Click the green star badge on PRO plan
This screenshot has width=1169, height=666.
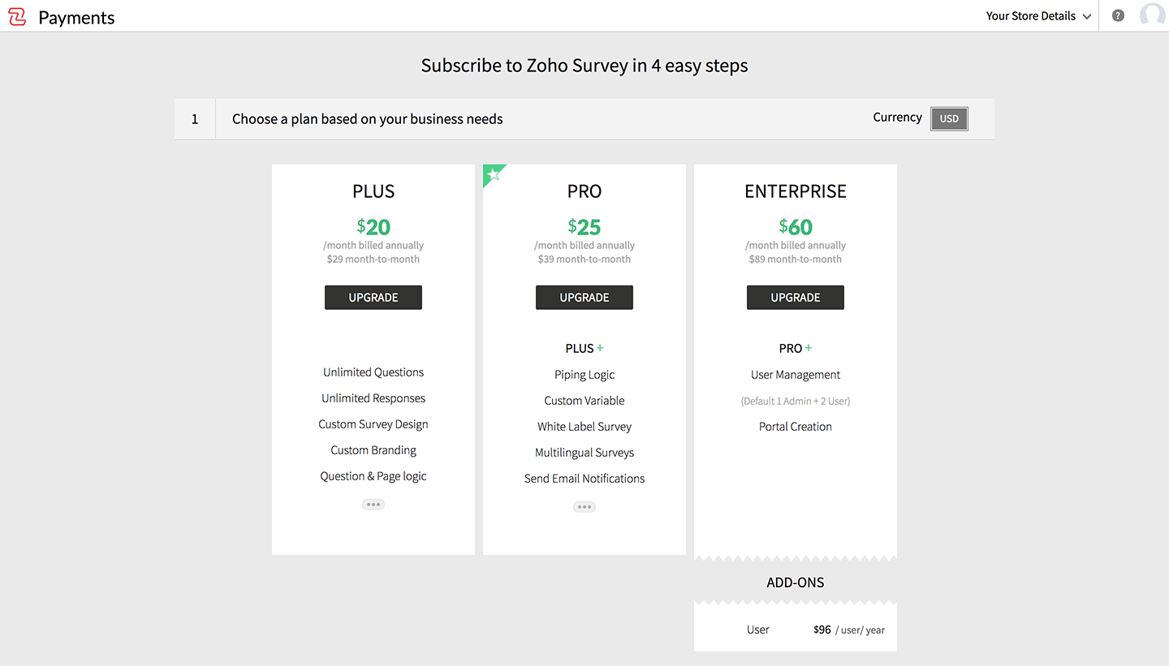[492, 174]
